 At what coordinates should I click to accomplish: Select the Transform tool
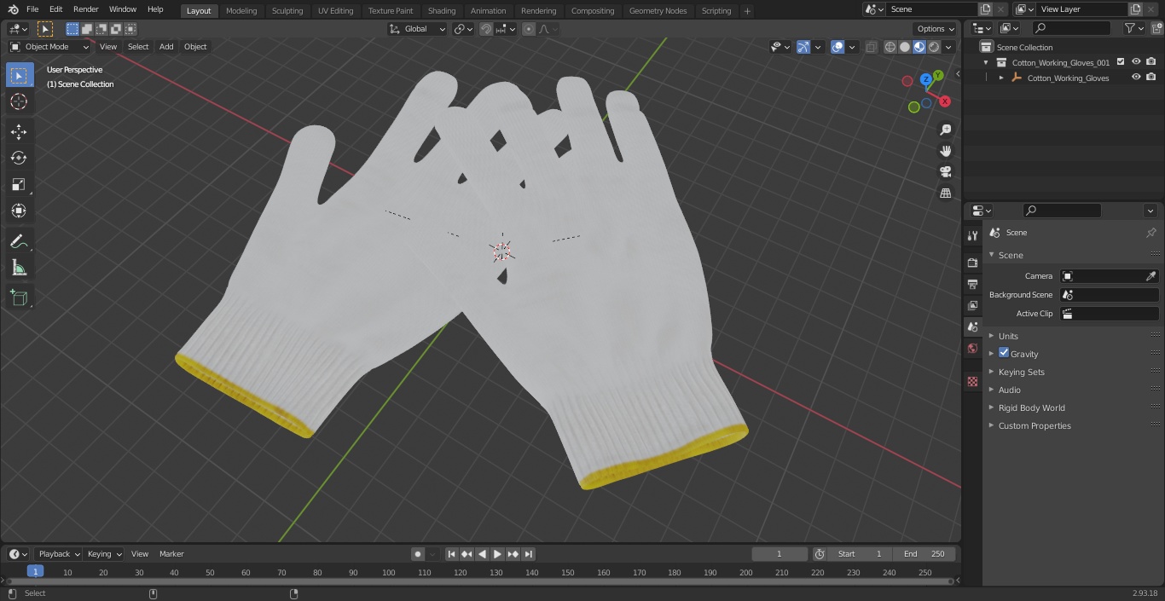point(19,211)
